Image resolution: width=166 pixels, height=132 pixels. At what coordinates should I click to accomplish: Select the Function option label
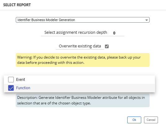point(23,88)
